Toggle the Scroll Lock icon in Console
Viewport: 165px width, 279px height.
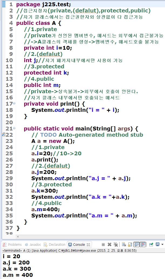tap(130, 244)
